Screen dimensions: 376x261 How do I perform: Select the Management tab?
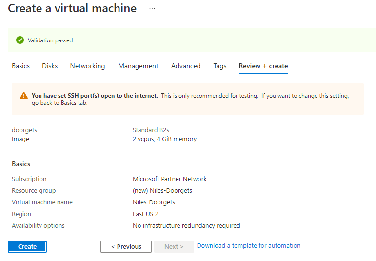point(138,66)
